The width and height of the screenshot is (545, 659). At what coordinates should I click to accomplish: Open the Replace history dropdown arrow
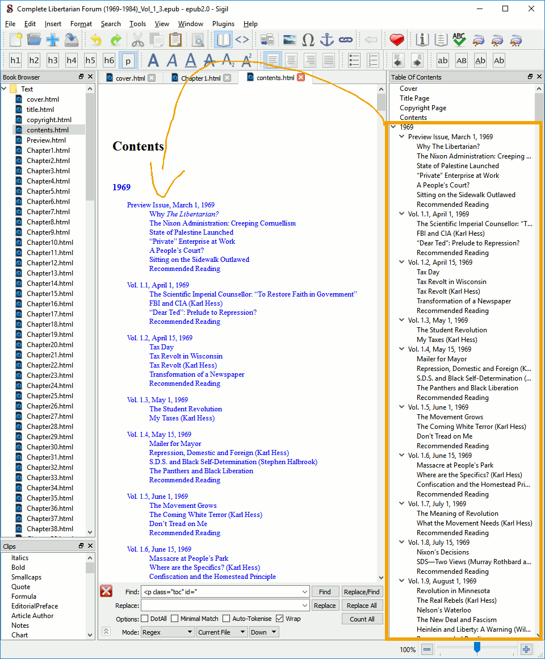305,606
